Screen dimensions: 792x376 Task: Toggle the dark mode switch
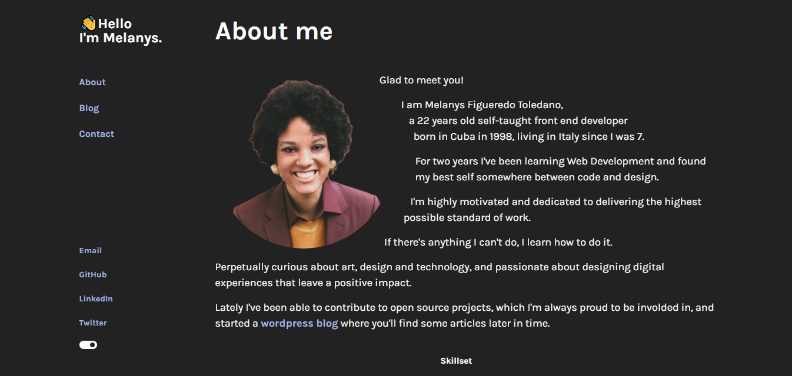point(88,345)
